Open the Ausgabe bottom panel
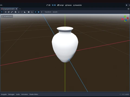The height and width of the screenshot is (97, 130). coord(4,94)
